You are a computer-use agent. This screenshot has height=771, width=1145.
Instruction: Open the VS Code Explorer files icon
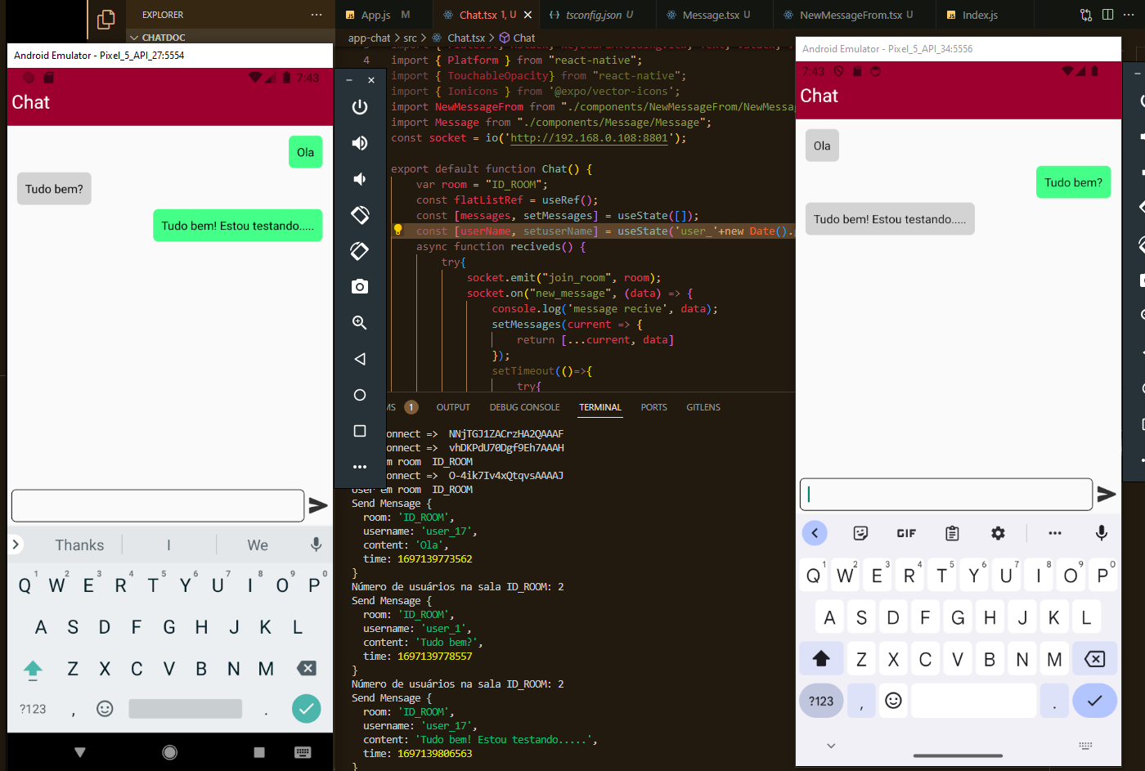tap(106, 19)
